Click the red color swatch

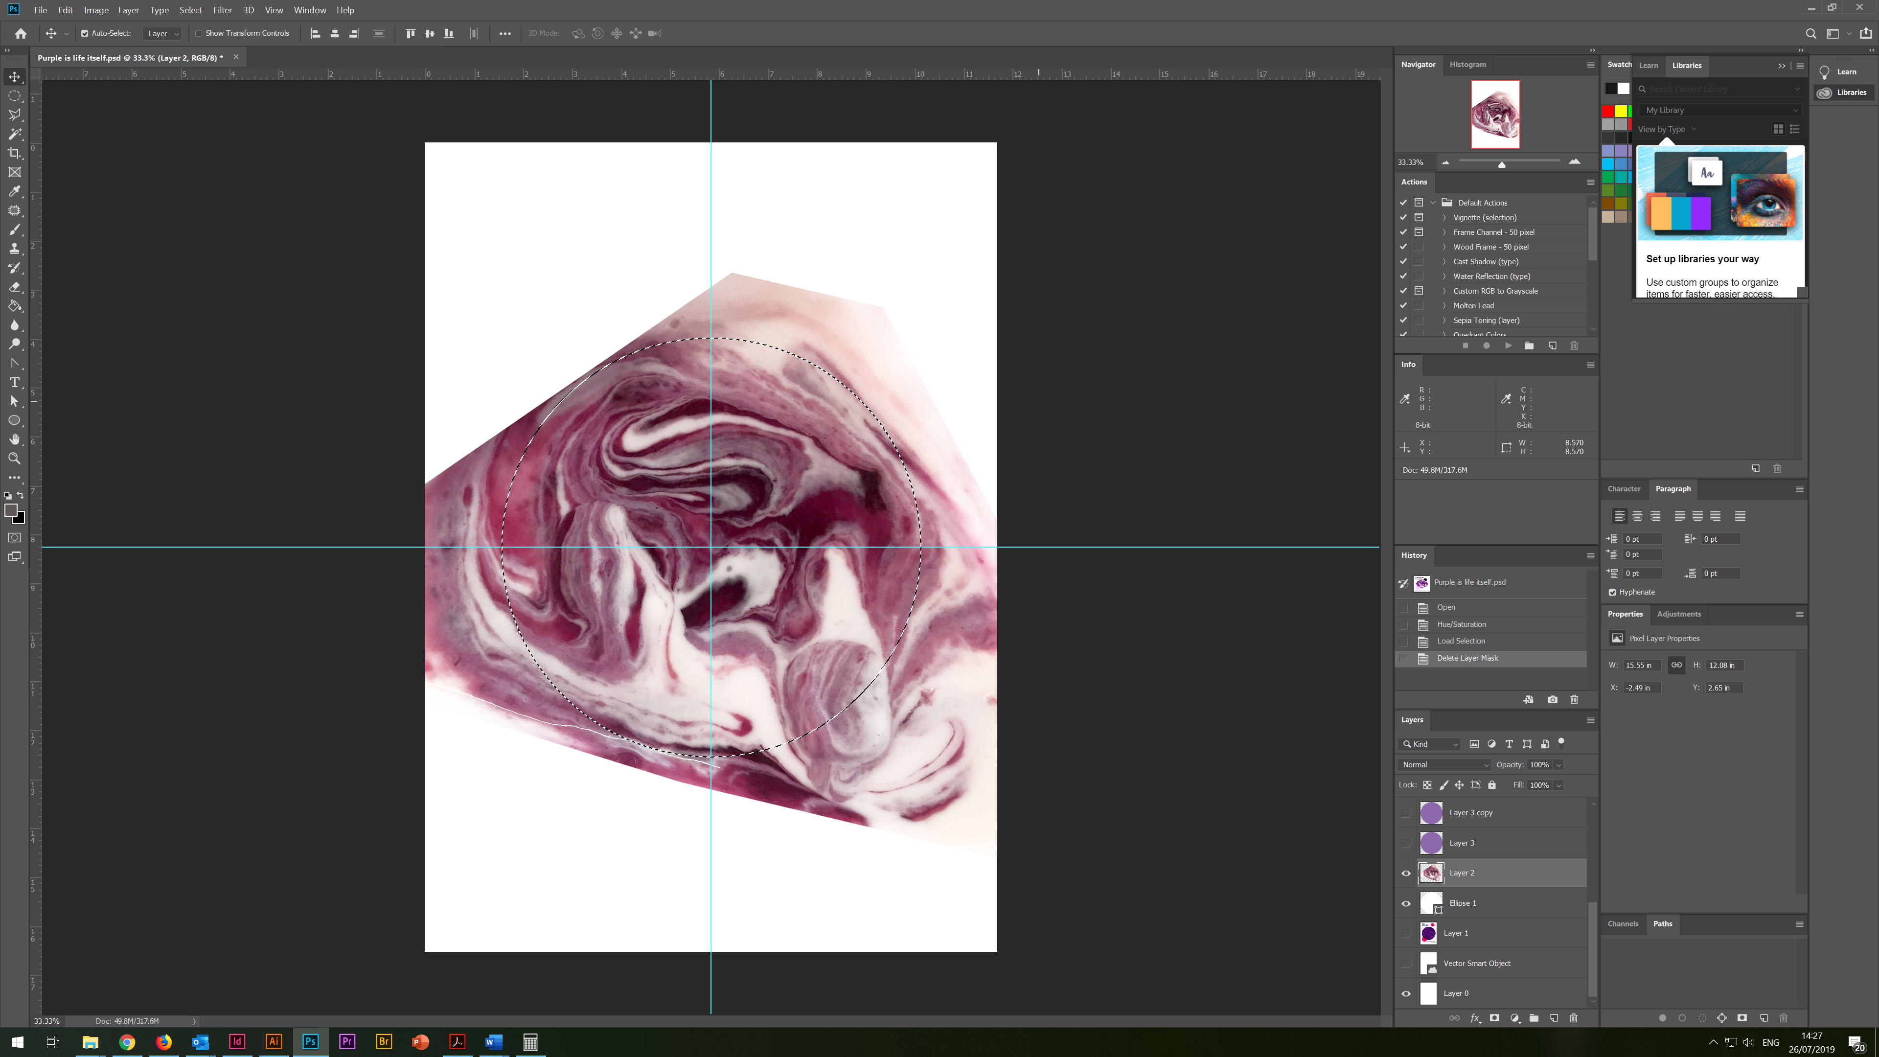1607,111
